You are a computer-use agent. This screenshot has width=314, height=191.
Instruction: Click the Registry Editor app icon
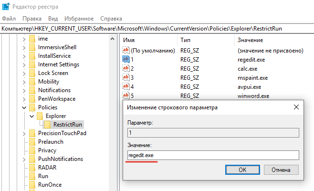pos(6,6)
